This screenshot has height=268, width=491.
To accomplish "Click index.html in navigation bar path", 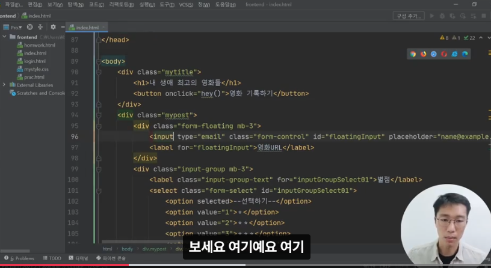I will click(36, 16).
